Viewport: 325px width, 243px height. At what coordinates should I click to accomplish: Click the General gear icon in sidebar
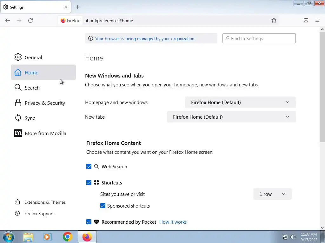pyautogui.click(x=18, y=57)
